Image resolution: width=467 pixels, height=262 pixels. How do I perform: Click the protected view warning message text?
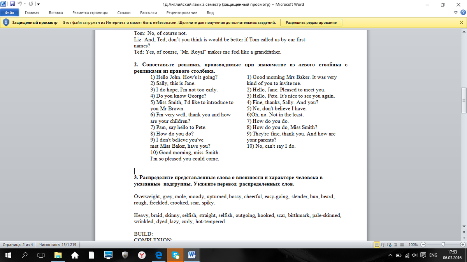pyautogui.click(x=169, y=23)
